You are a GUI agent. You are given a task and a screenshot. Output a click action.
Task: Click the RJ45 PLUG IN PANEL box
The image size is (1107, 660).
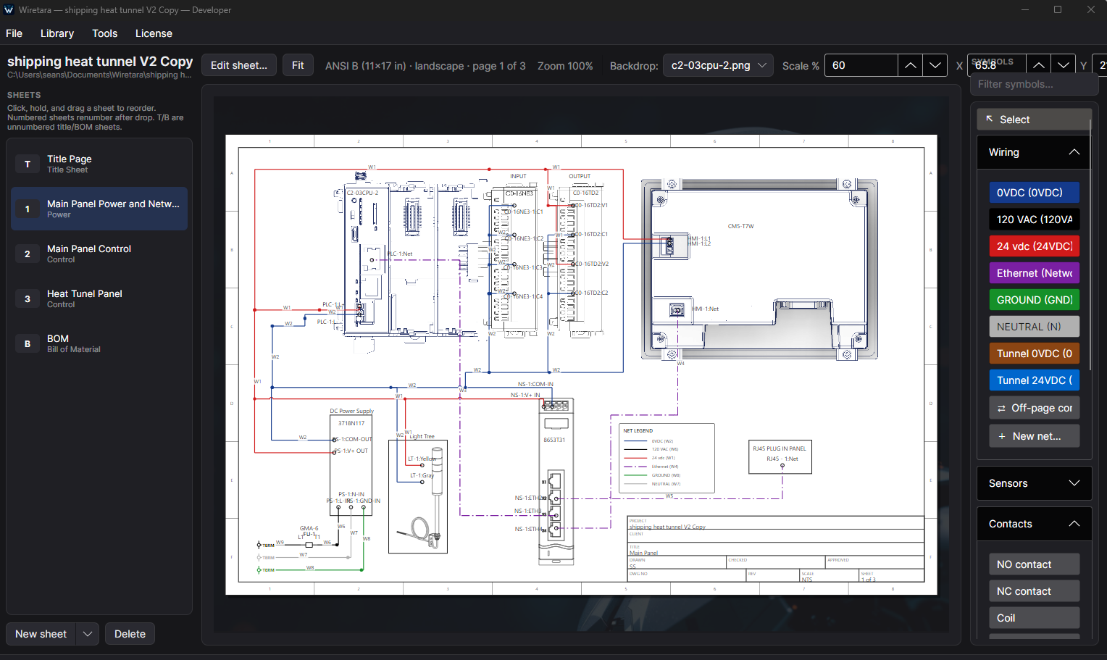[x=780, y=456]
